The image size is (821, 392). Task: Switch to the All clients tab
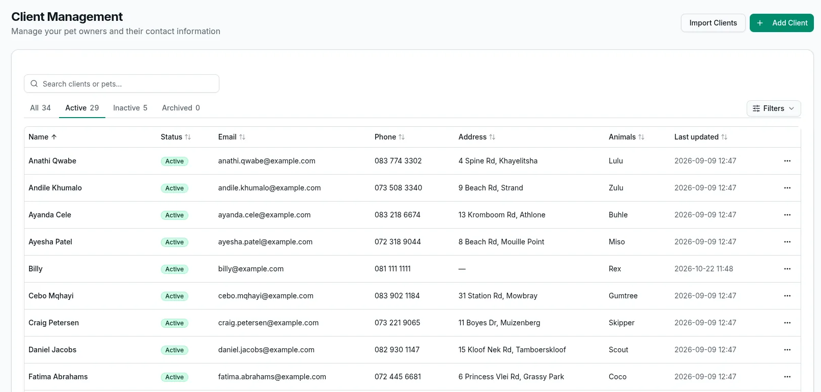click(40, 108)
